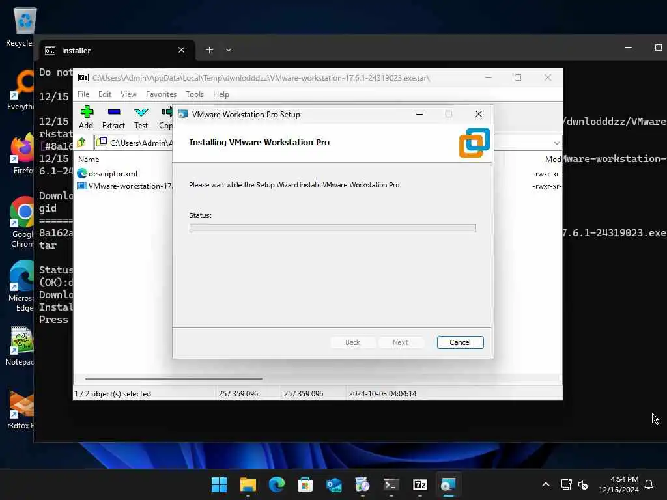Viewport: 667px width, 500px height.
Task: Click the Name column header in 7-Zip
Action: [89, 160]
